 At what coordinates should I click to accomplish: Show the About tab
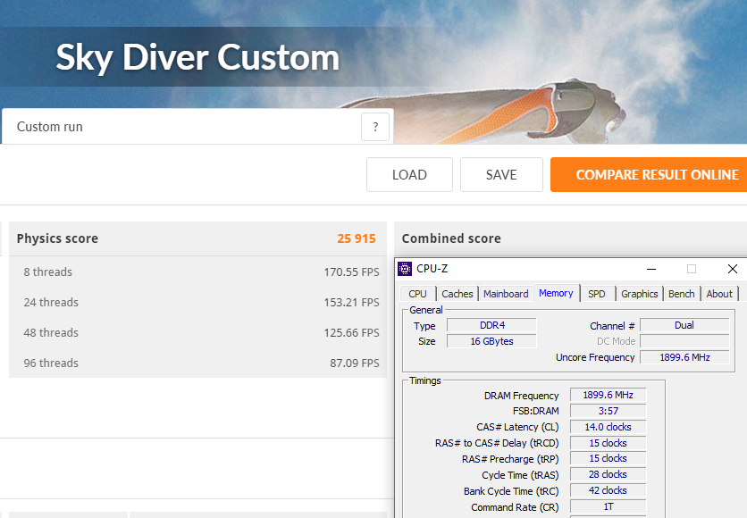(x=719, y=294)
